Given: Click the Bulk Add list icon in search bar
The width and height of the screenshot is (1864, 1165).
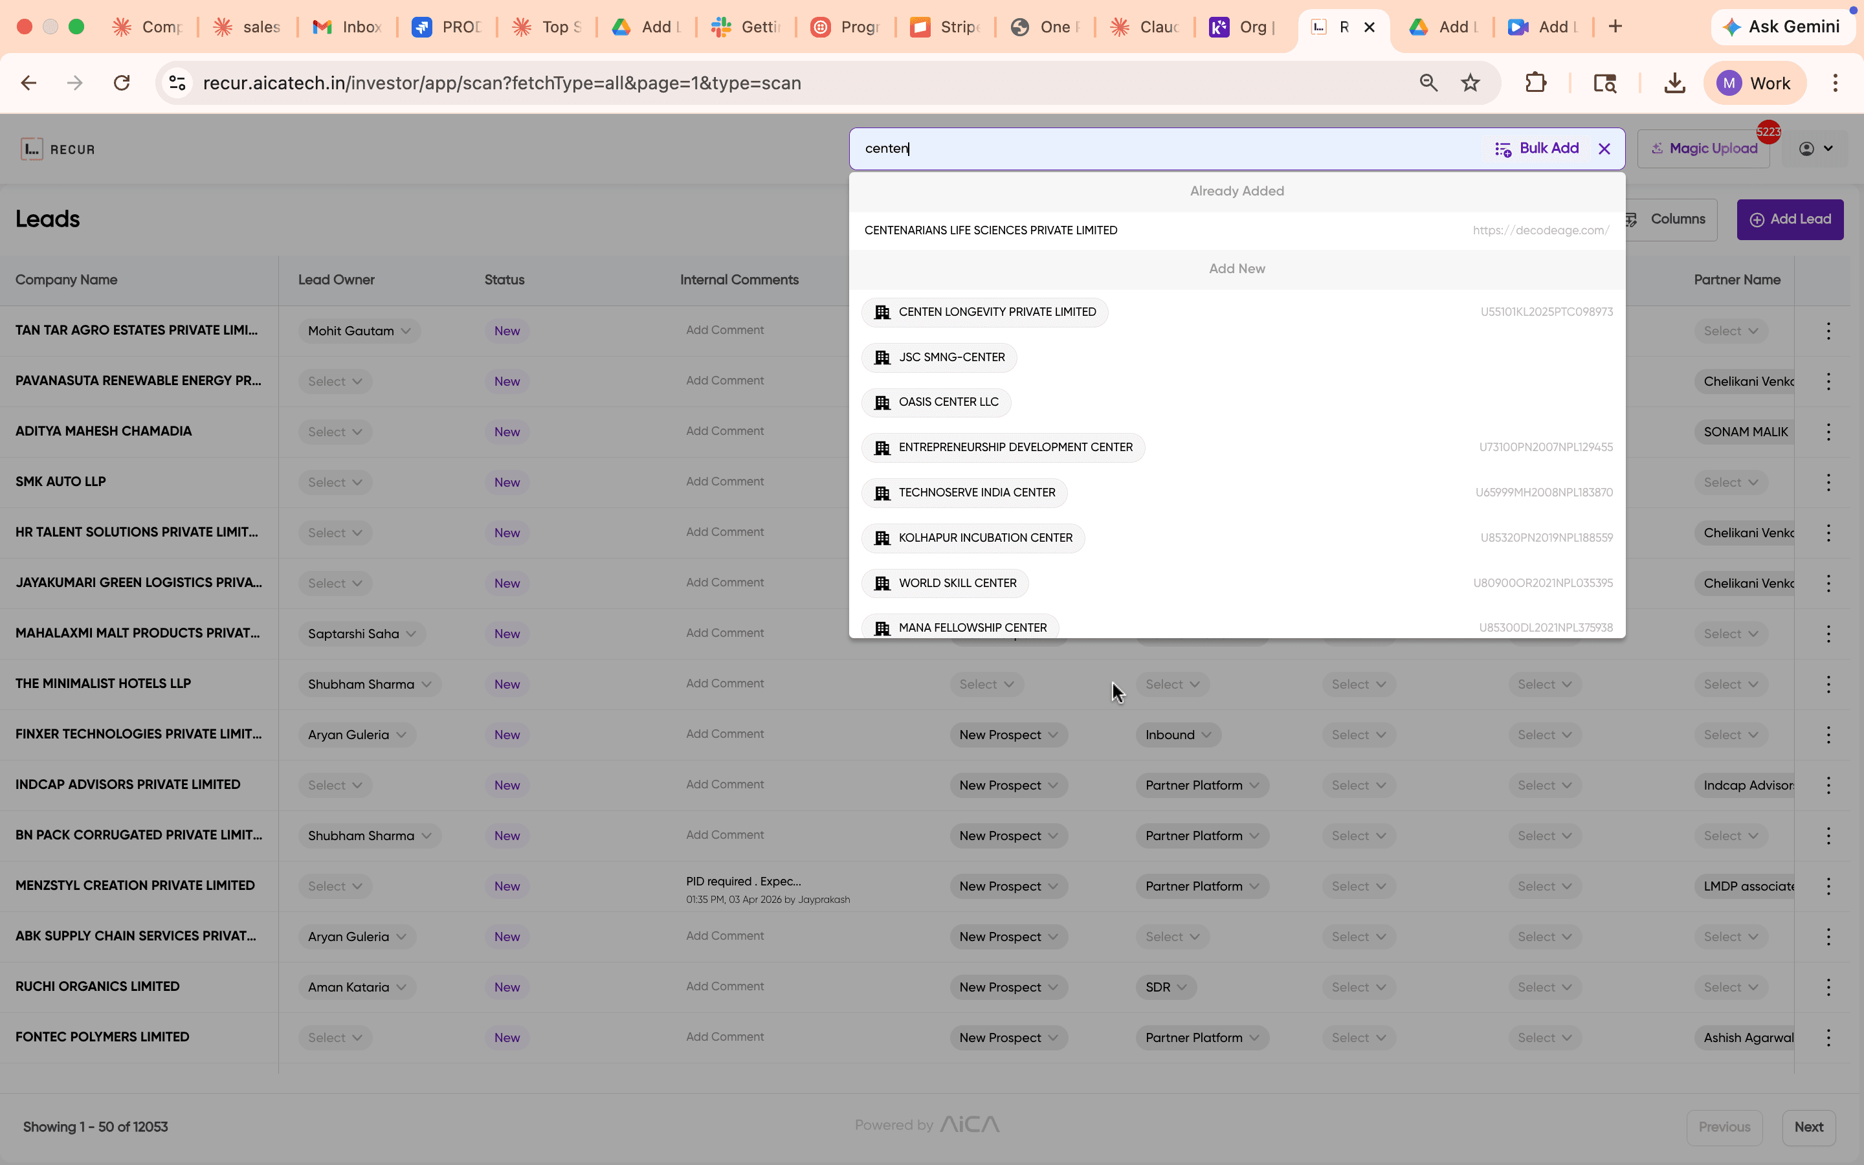Looking at the screenshot, I should click(1503, 149).
